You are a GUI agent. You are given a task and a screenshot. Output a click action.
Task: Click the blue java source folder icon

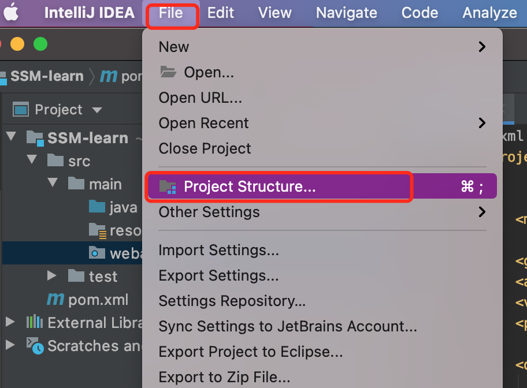click(x=97, y=206)
